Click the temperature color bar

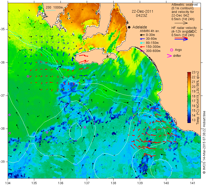pos(189,97)
